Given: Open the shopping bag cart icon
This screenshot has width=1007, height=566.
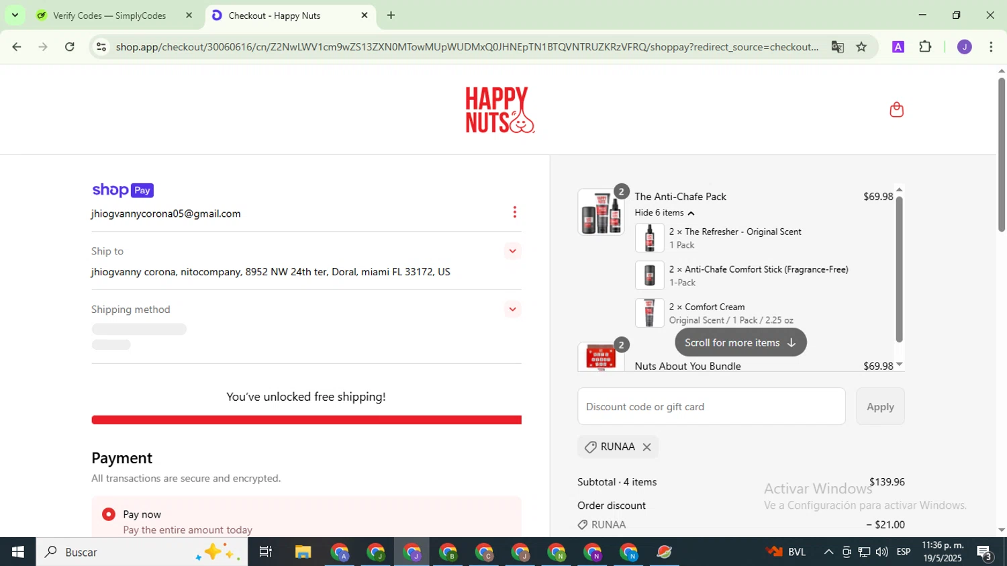Looking at the screenshot, I should (896, 109).
